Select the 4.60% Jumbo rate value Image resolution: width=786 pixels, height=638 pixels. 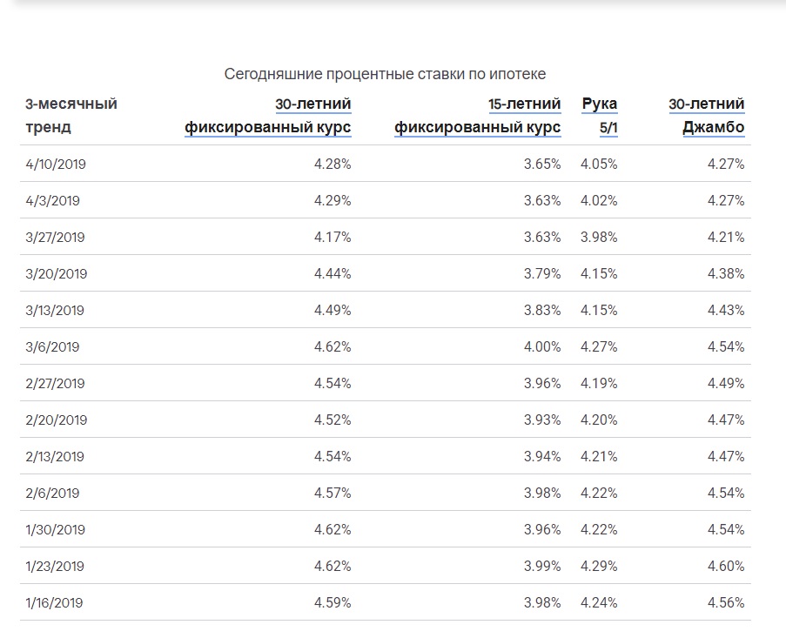pos(726,566)
